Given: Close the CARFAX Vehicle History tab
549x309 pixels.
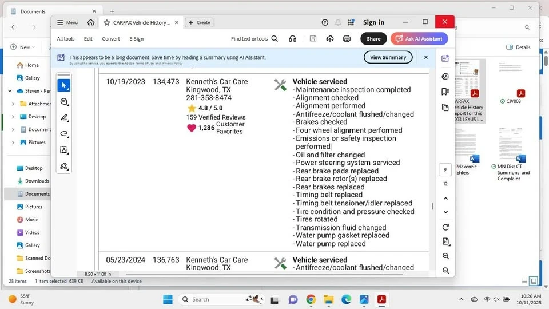Looking at the screenshot, I should pos(177,22).
